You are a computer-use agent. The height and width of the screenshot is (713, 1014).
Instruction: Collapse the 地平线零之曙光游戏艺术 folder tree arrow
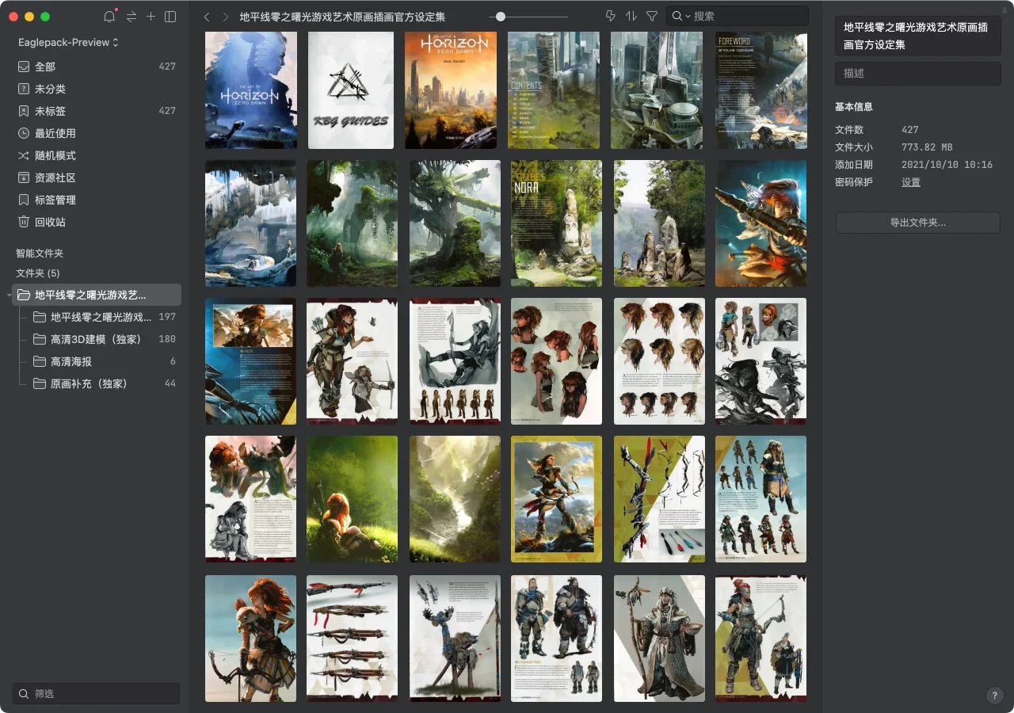pos(9,295)
